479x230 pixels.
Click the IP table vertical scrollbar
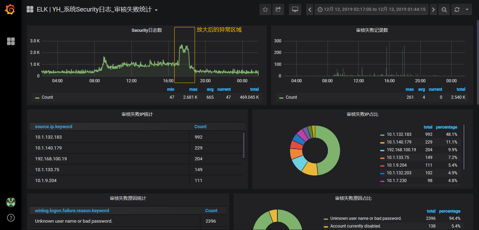click(244, 145)
